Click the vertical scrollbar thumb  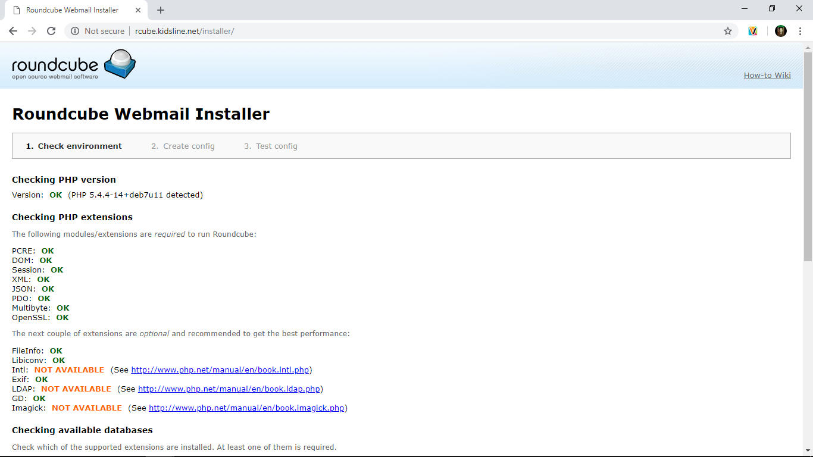(x=808, y=156)
